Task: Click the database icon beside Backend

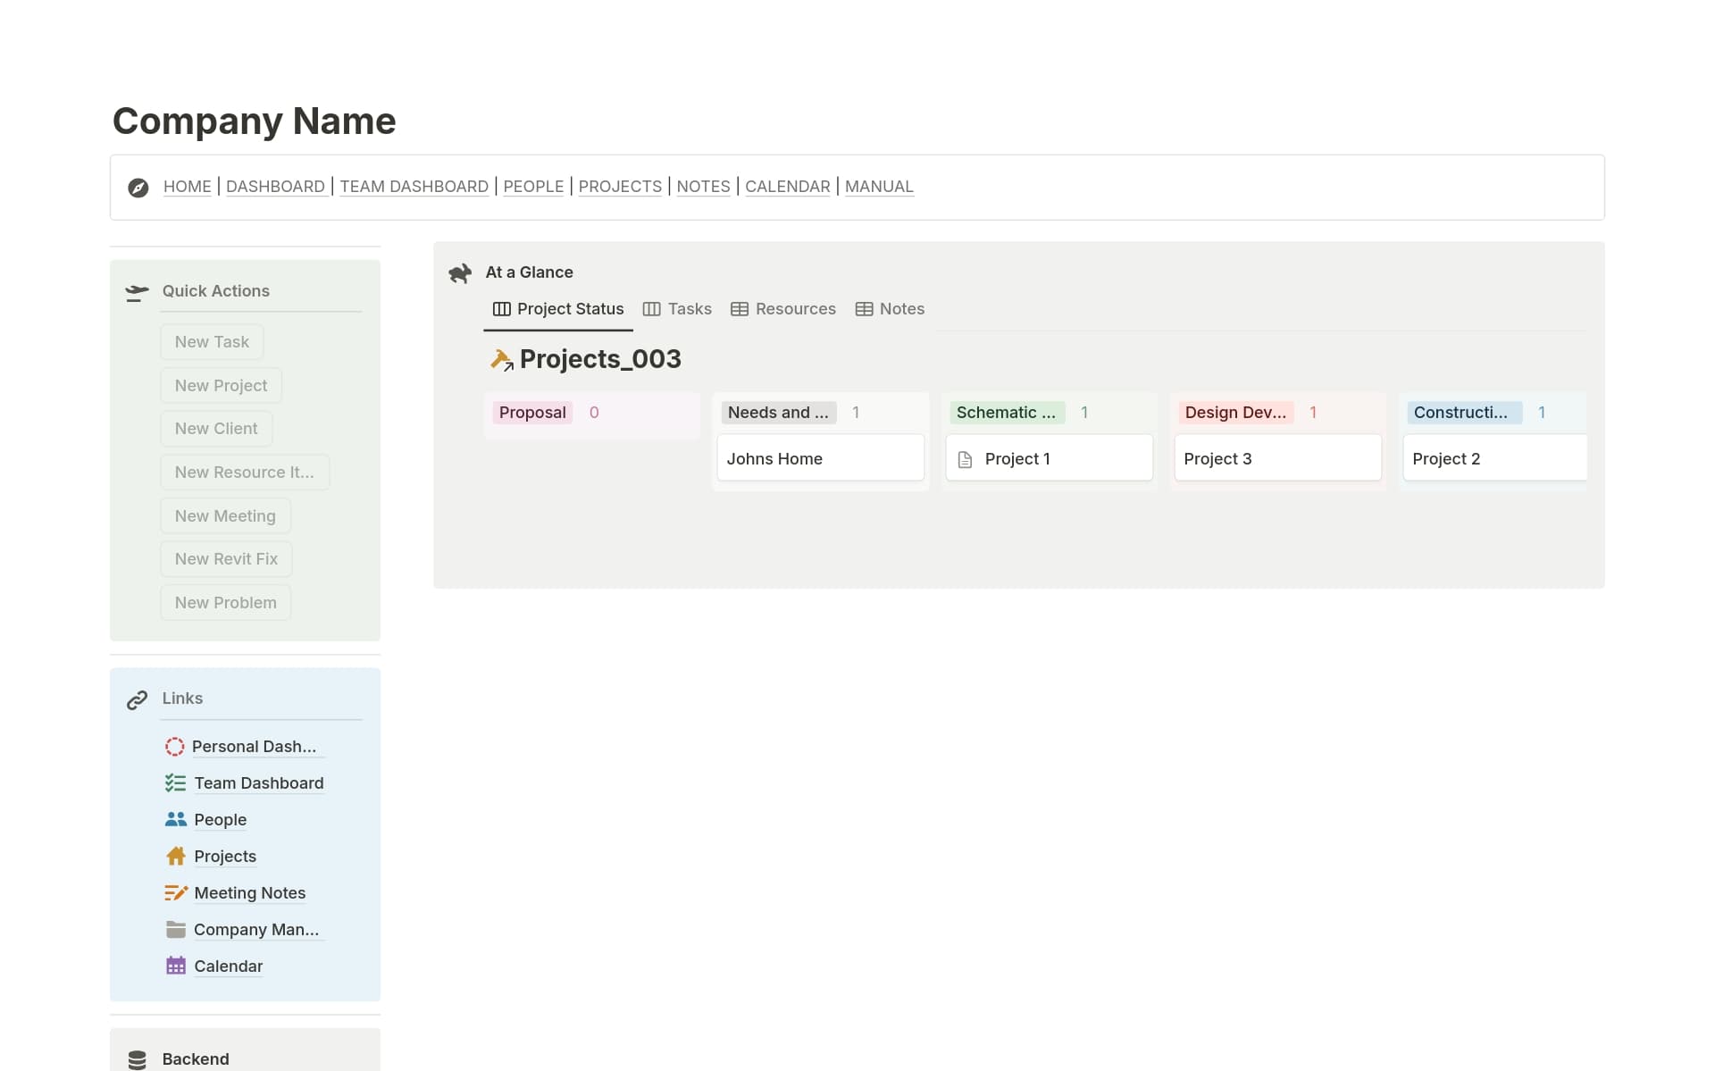Action: click(x=136, y=1058)
